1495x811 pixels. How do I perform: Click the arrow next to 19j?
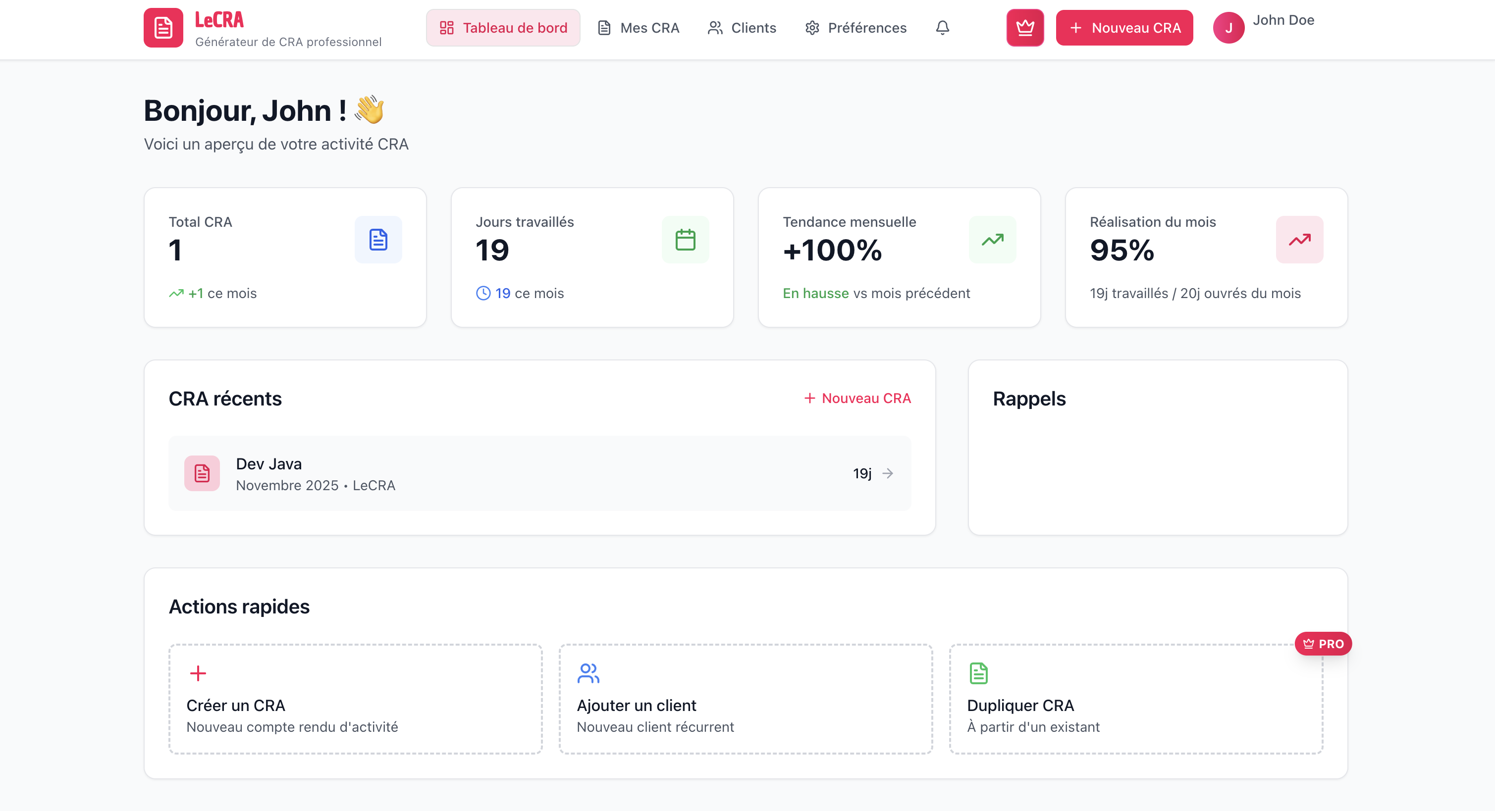887,473
